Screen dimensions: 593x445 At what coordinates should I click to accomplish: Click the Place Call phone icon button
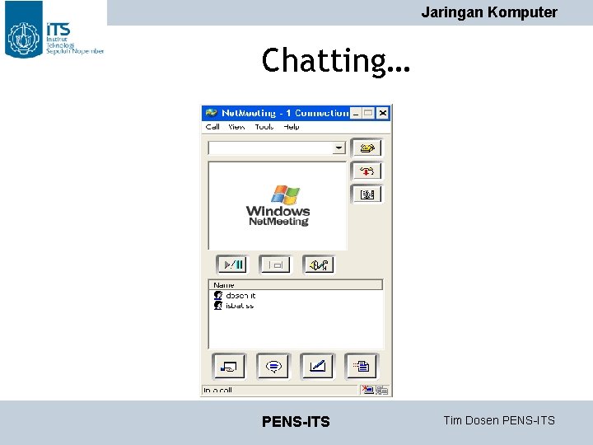point(367,148)
